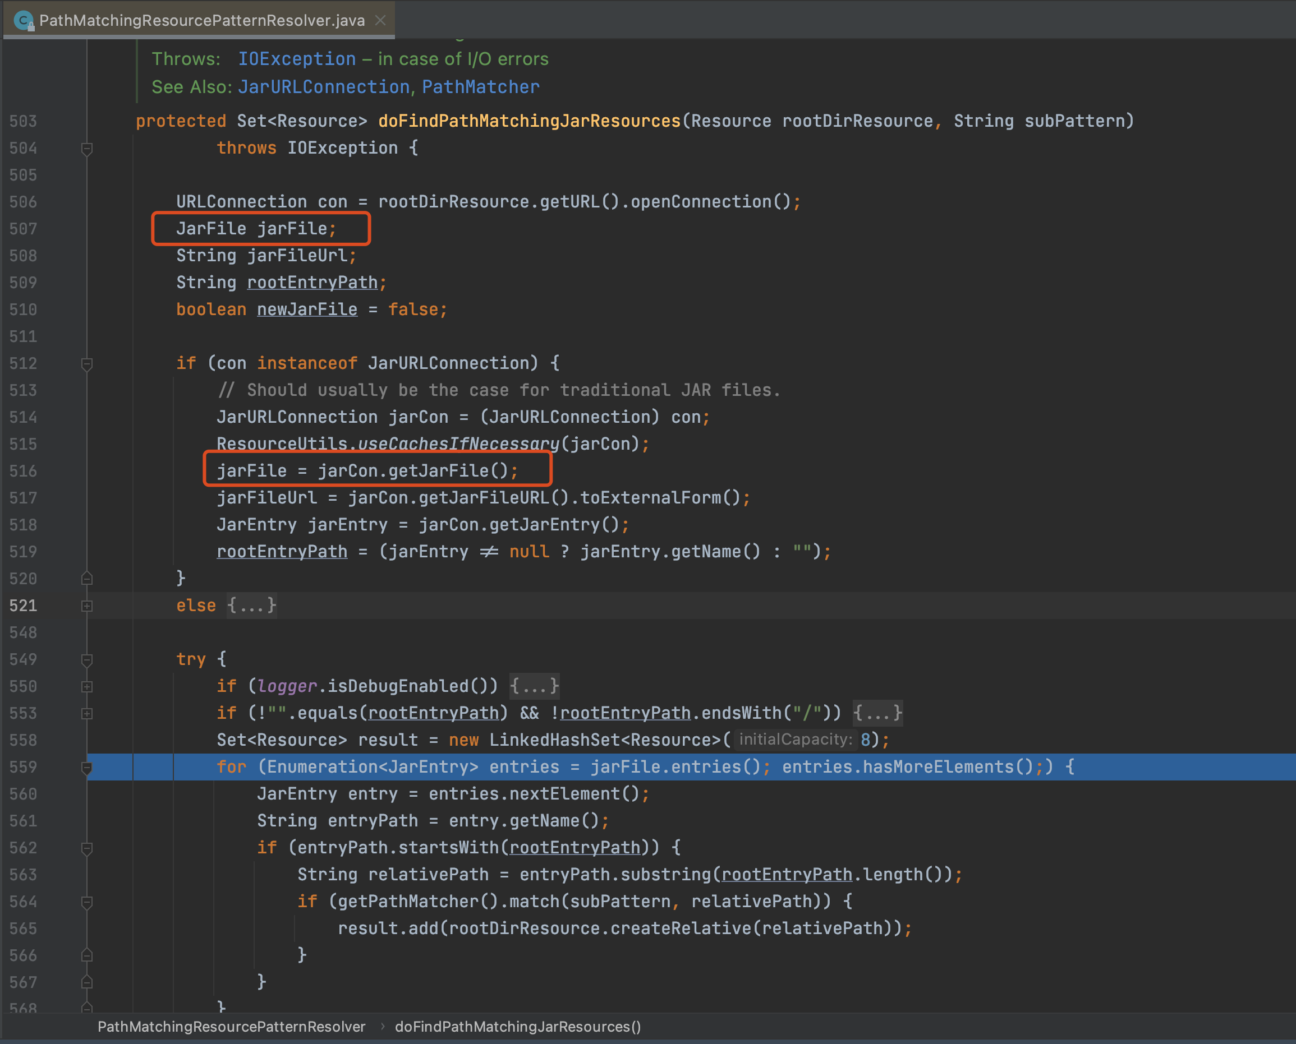Open the IOException link in the Javadoc
The image size is (1296, 1044).
click(x=297, y=59)
